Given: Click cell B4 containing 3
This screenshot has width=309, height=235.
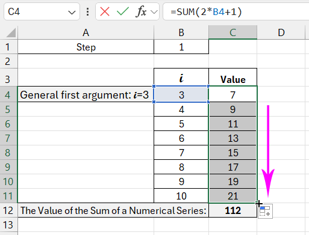Looking at the screenshot, I should pyautogui.click(x=181, y=94).
